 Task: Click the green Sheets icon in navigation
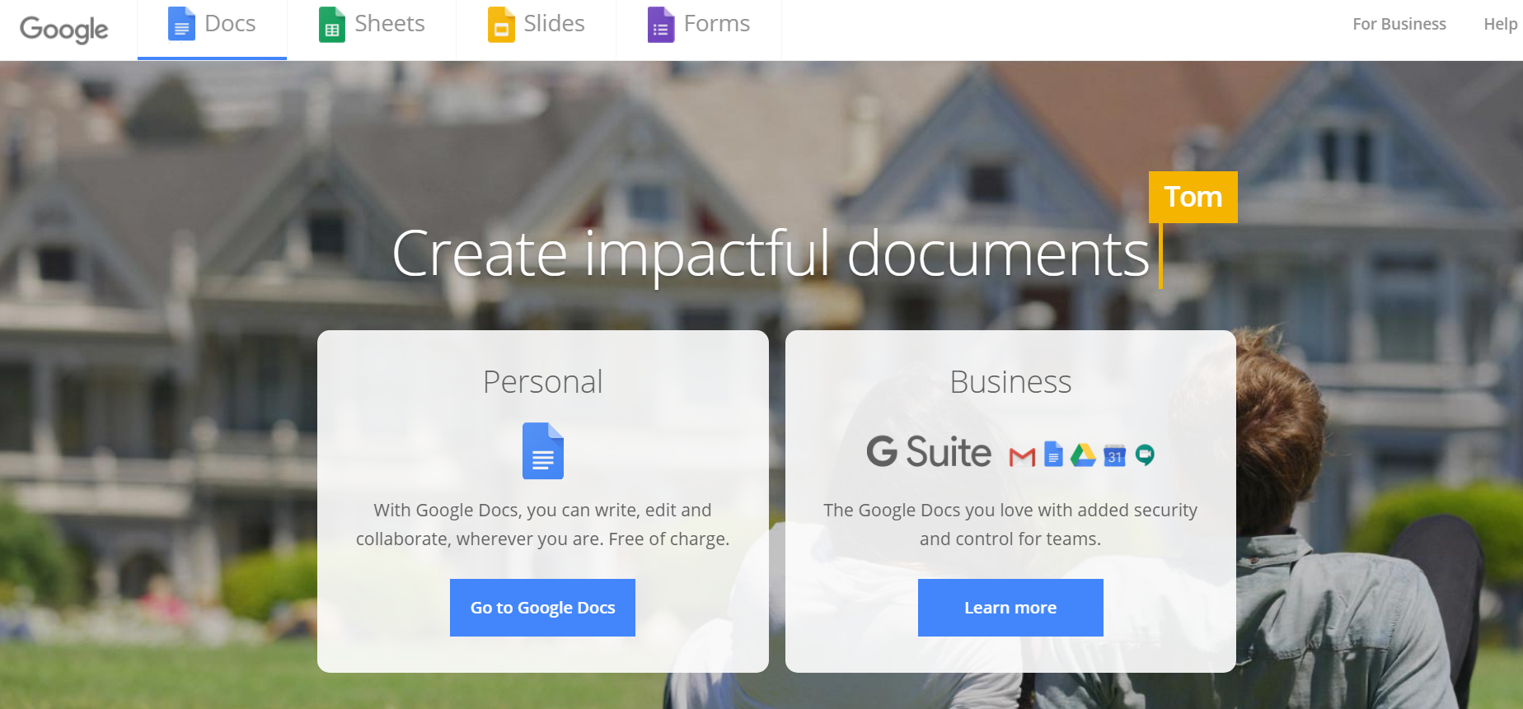click(x=332, y=24)
